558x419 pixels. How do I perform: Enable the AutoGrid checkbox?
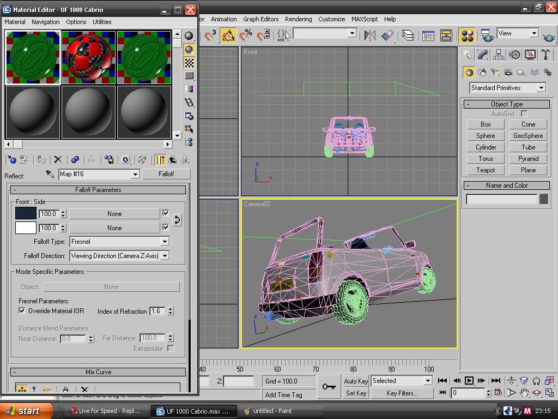pos(524,113)
